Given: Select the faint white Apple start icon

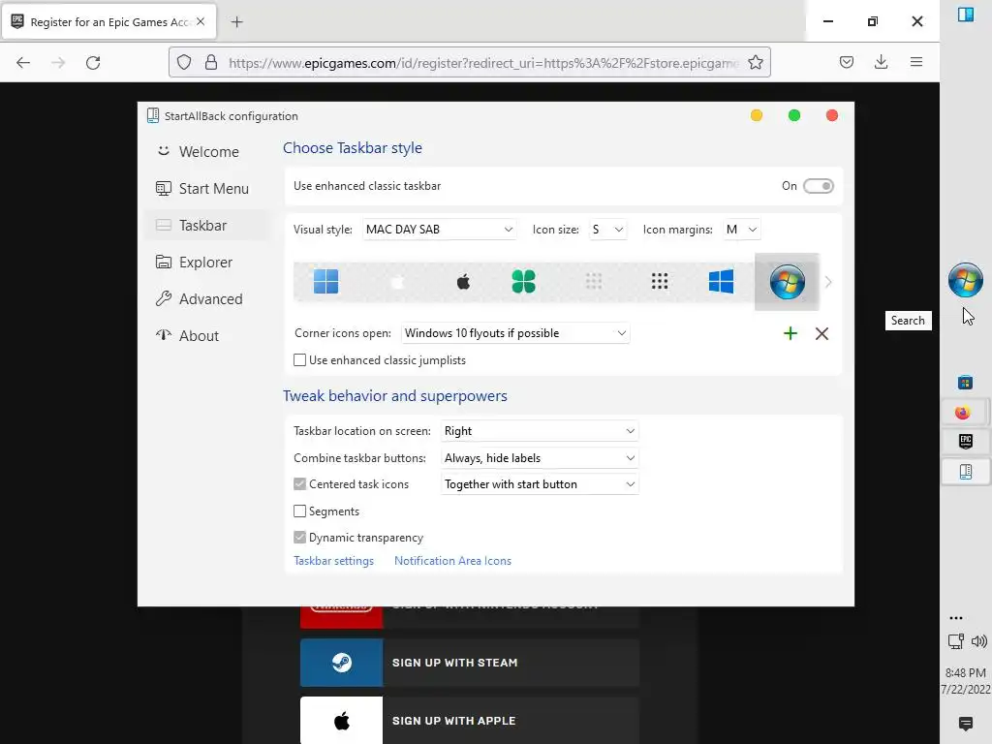Looking at the screenshot, I should [x=397, y=282].
